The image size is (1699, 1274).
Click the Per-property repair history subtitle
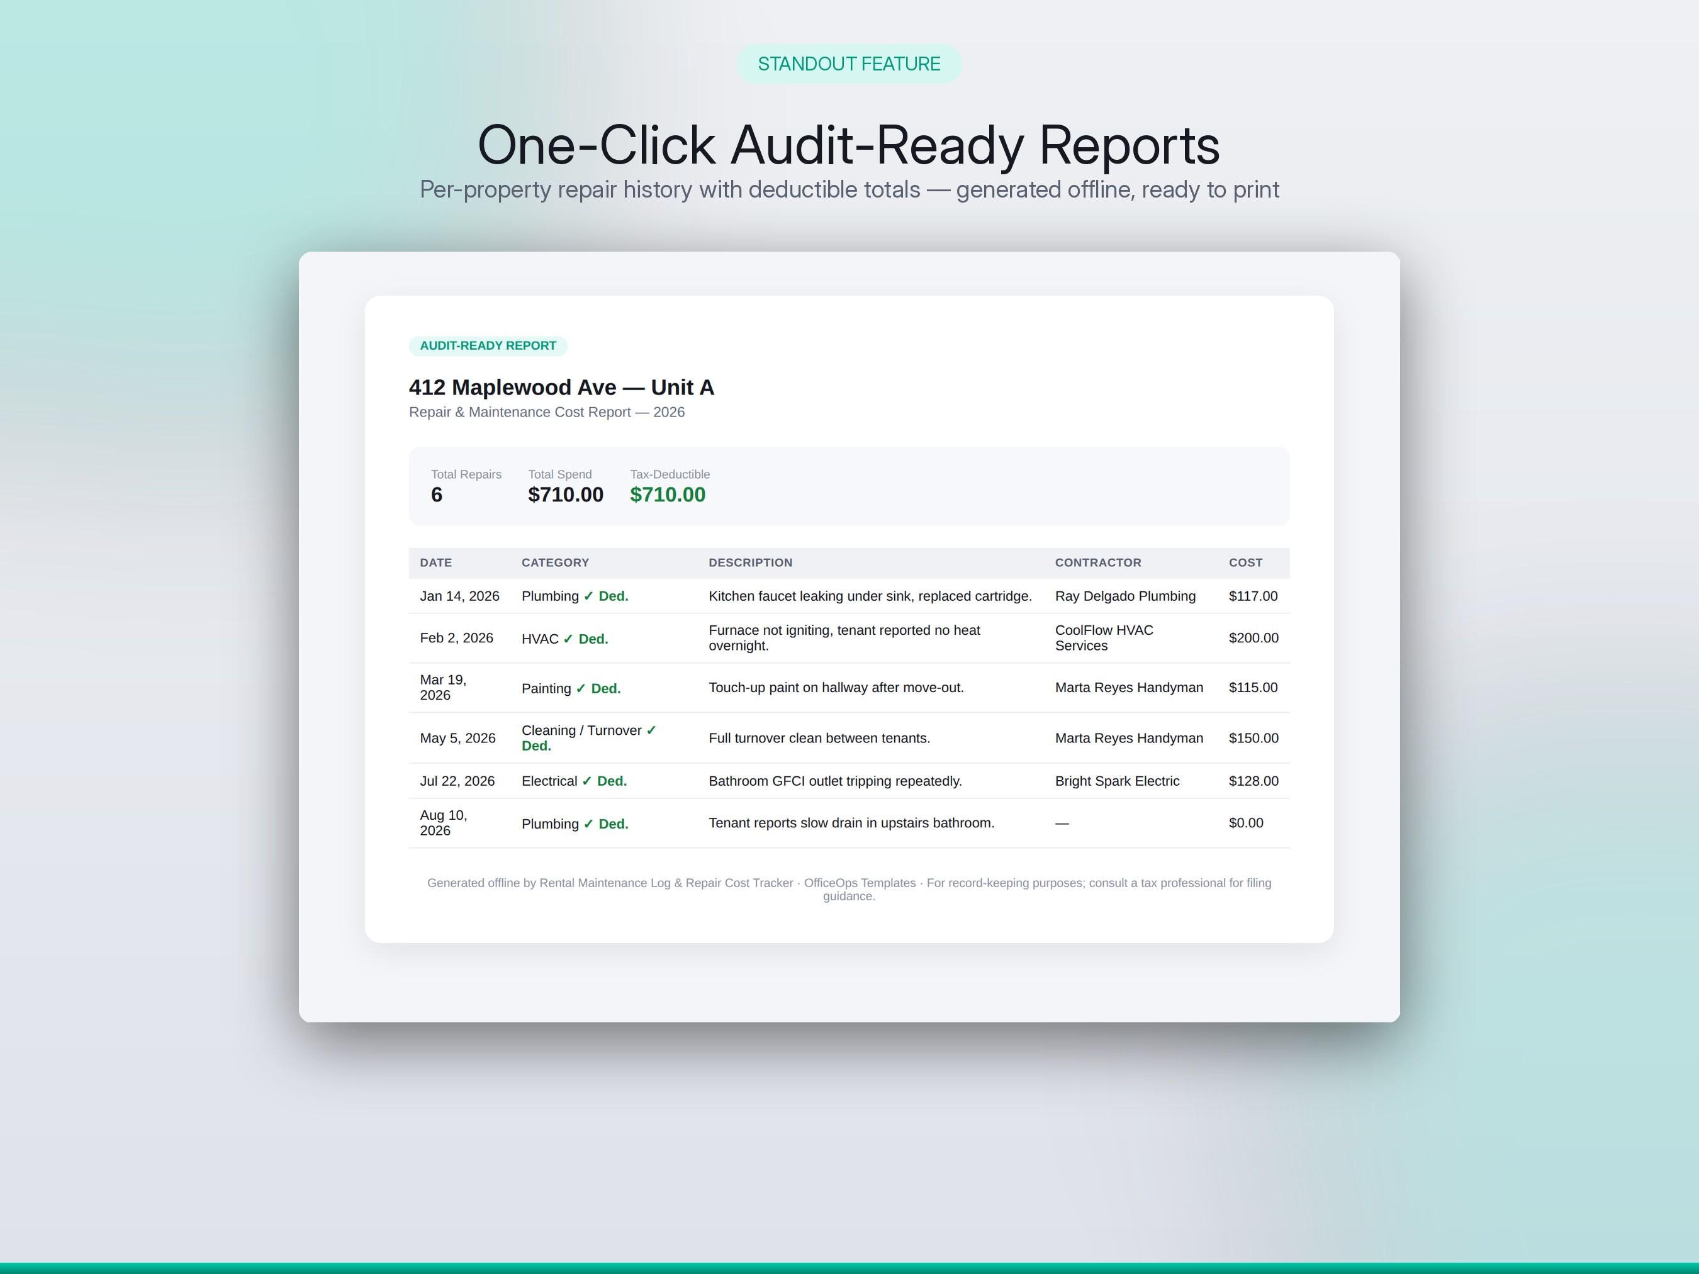(849, 189)
